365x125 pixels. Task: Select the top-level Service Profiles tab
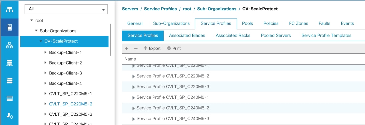click(216, 24)
